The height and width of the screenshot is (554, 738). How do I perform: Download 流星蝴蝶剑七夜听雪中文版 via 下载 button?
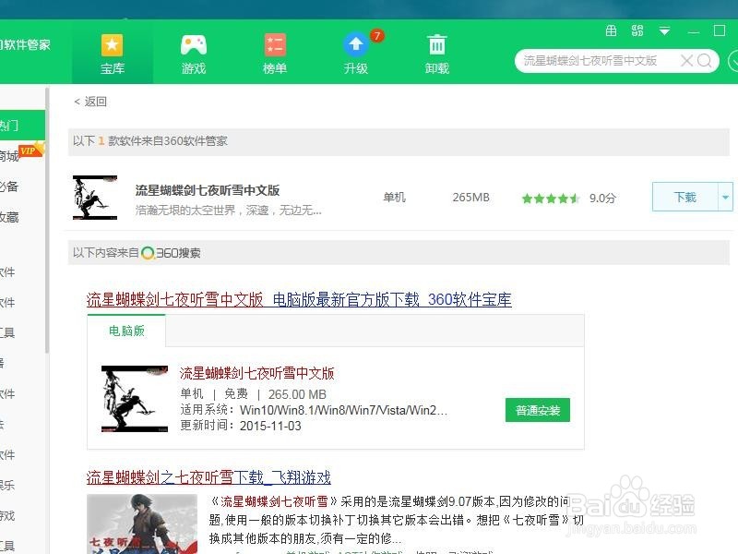(684, 197)
